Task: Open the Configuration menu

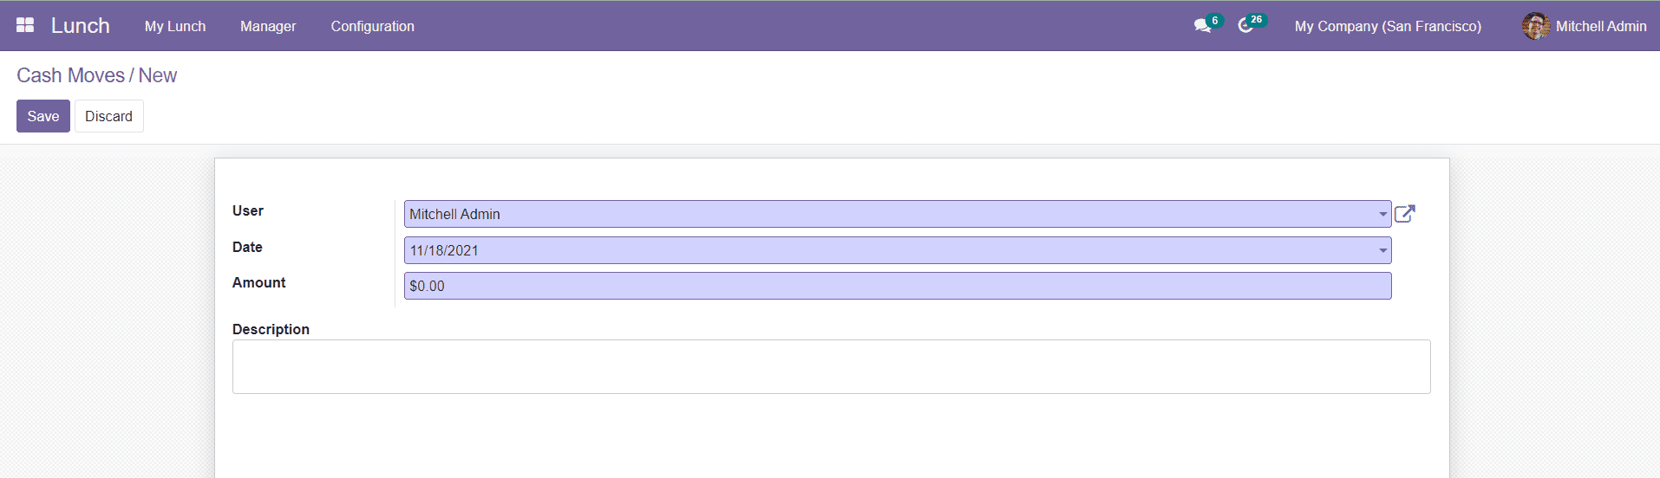Action: (x=372, y=26)
